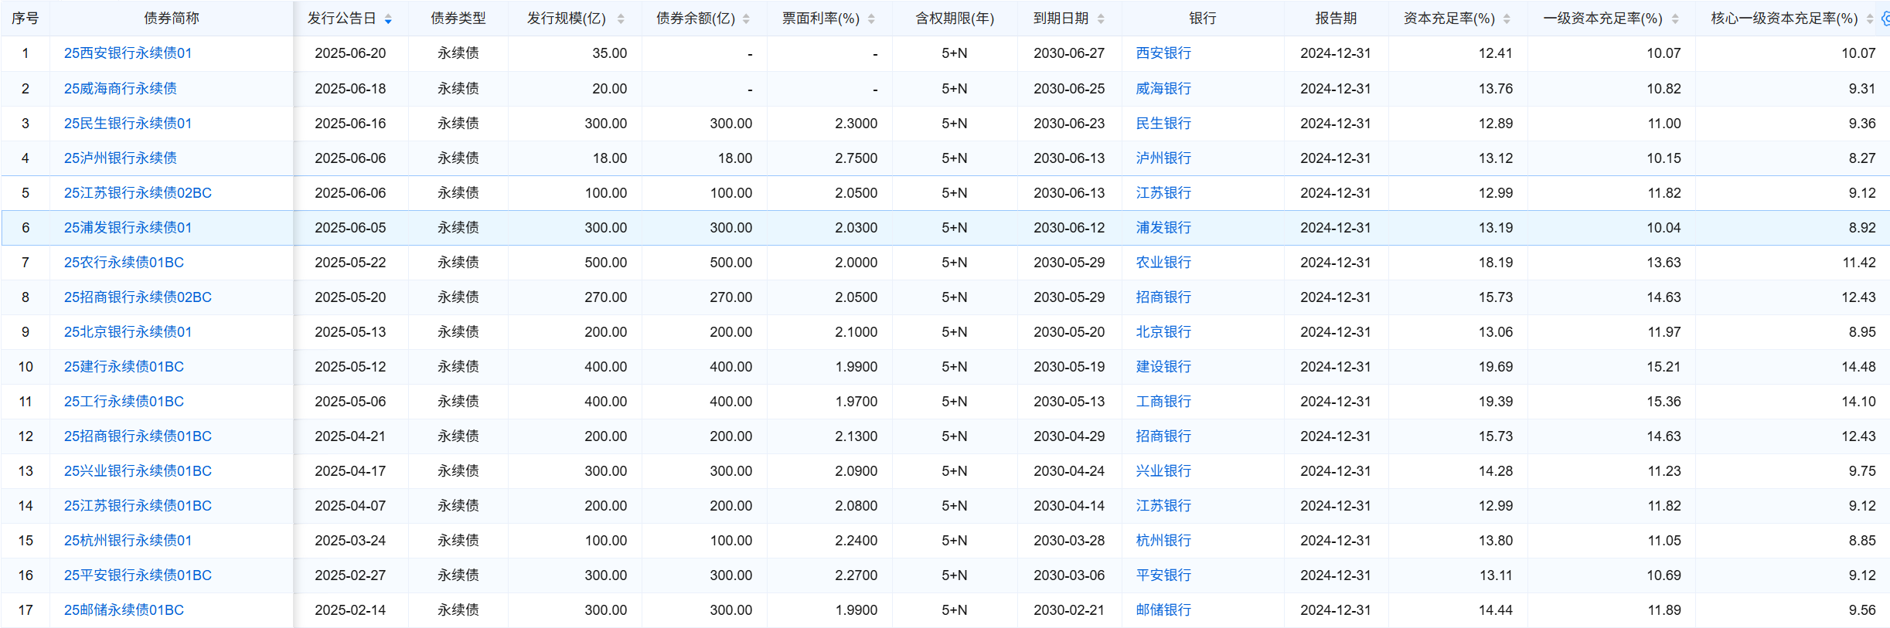Sort by 票面利率(%) using its arrows
Viewport: 1890px width, 628px height.
click(x=871, y=19)
